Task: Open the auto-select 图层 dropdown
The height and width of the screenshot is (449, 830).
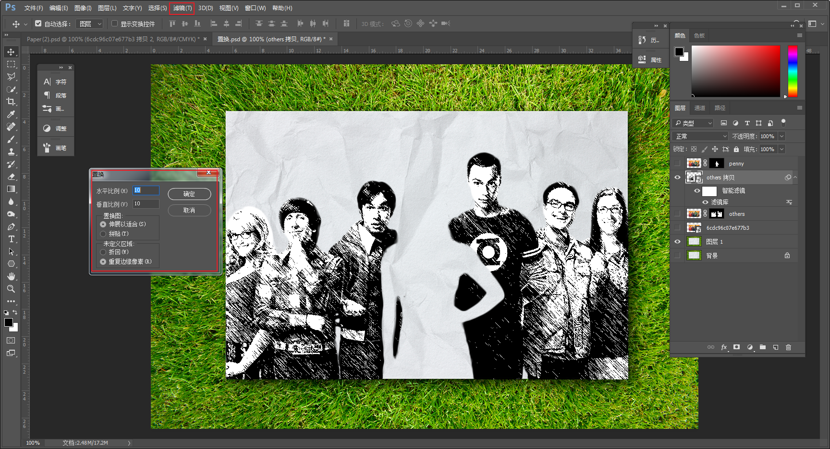Action: [x=90, y=24]
